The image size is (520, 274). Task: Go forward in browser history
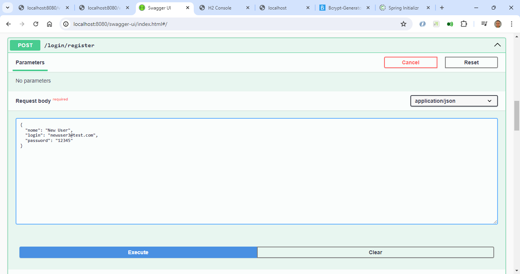22,24
